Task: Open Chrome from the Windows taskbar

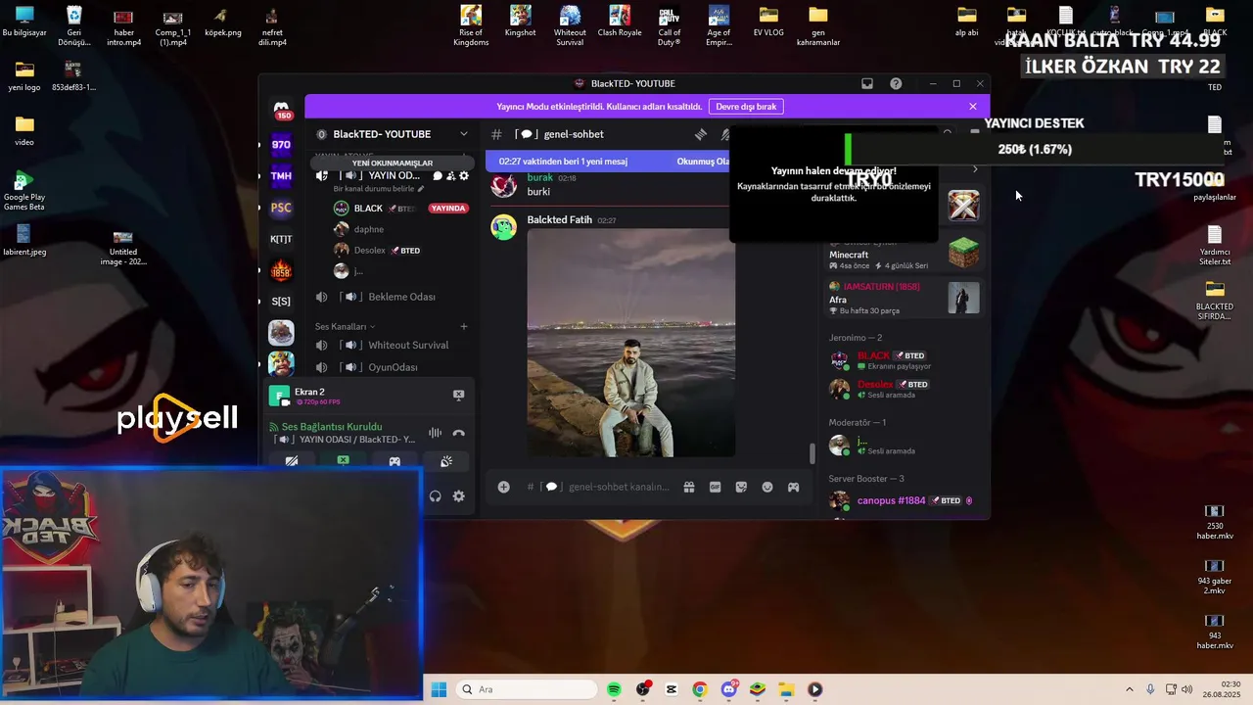Action: coord(699,689)
